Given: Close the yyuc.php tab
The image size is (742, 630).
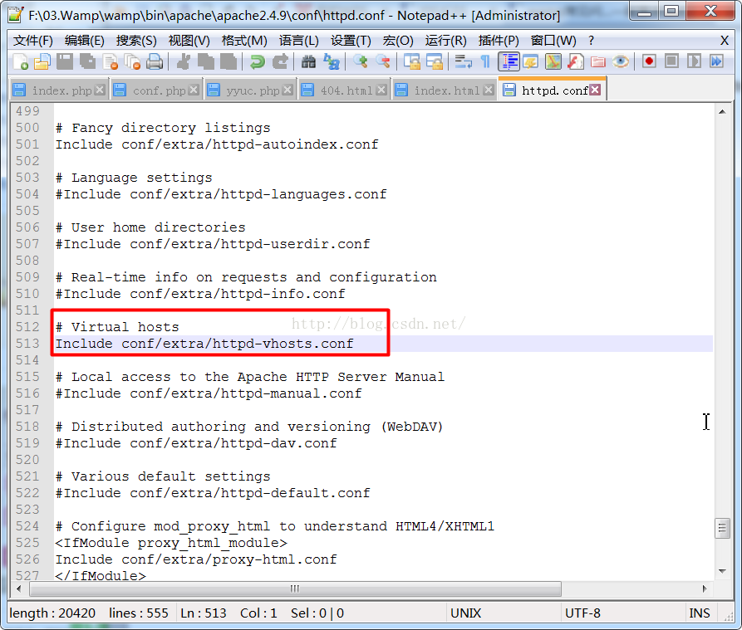Looking at the screenshot, I should 287,90.
